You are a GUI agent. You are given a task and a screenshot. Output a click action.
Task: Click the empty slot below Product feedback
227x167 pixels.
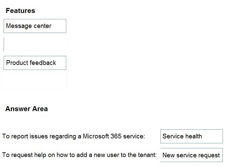[x=35, y=81]
